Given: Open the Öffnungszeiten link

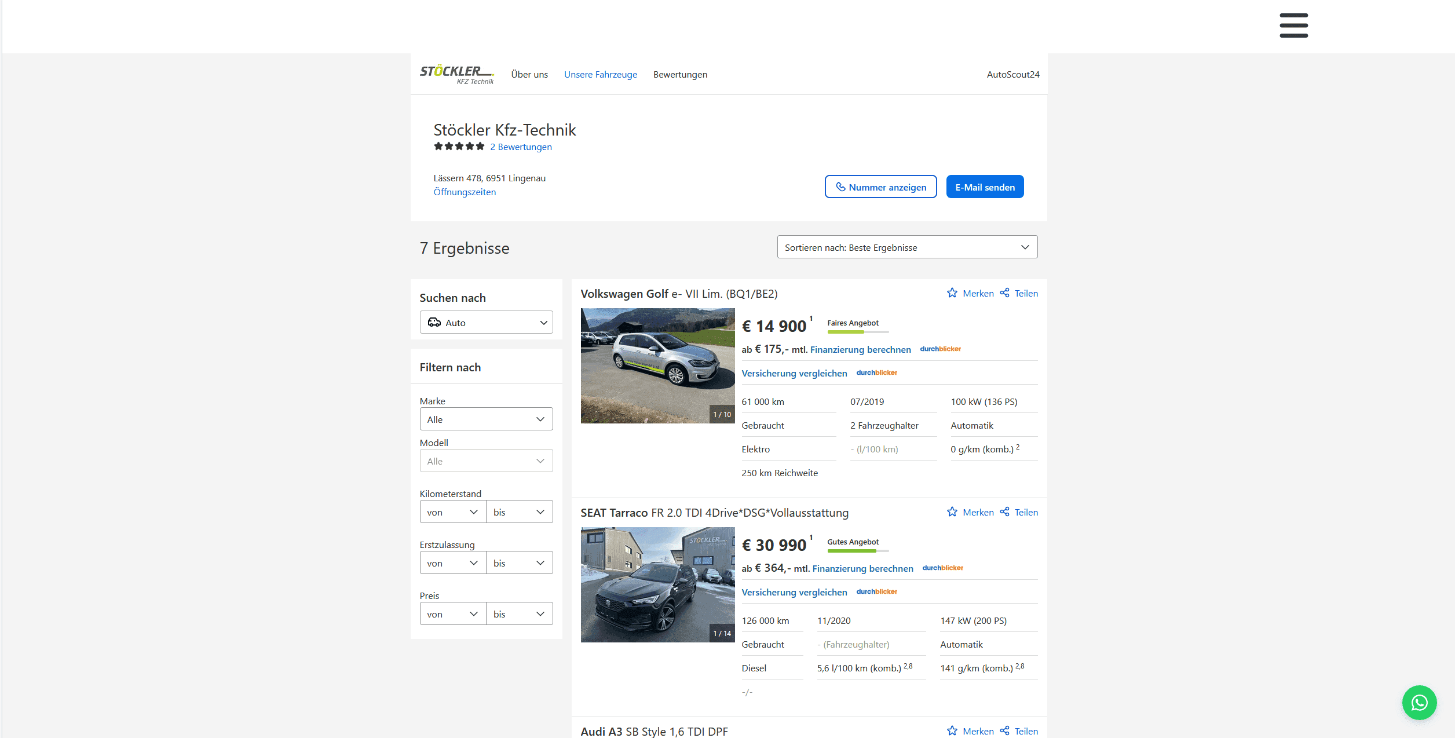Looking at the screenshot, I should click(465, 192).
